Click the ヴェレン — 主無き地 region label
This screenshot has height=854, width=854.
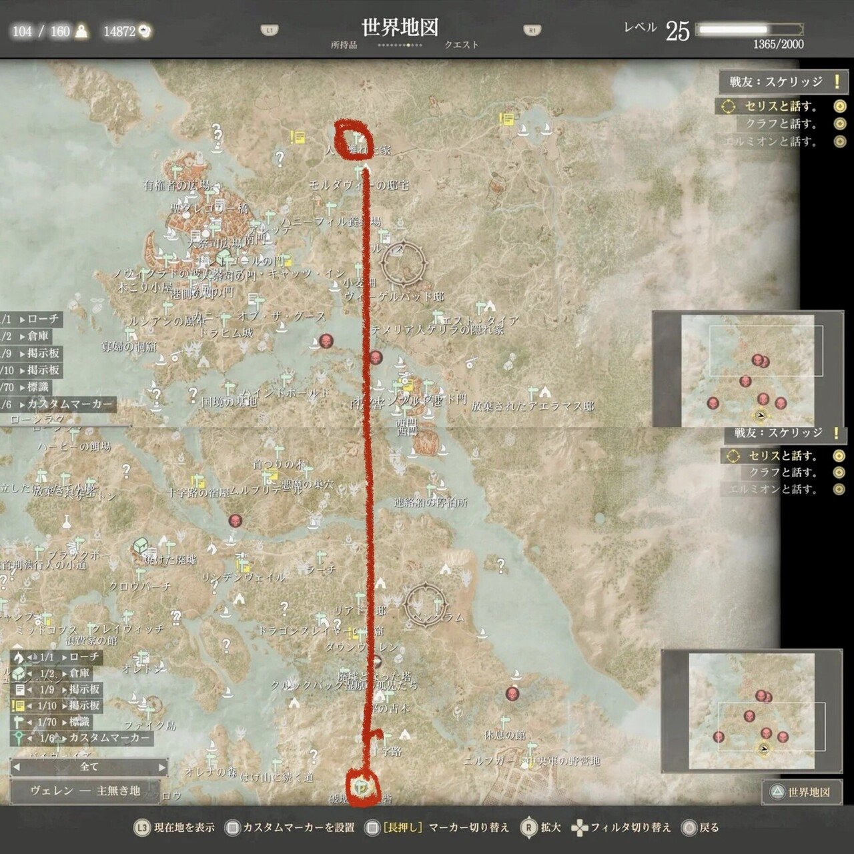point(85,791)
